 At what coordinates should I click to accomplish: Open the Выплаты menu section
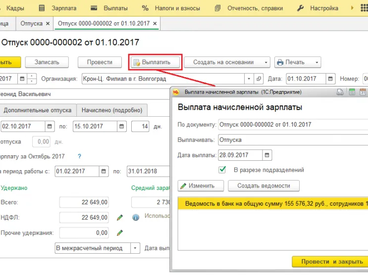(115, 8)
